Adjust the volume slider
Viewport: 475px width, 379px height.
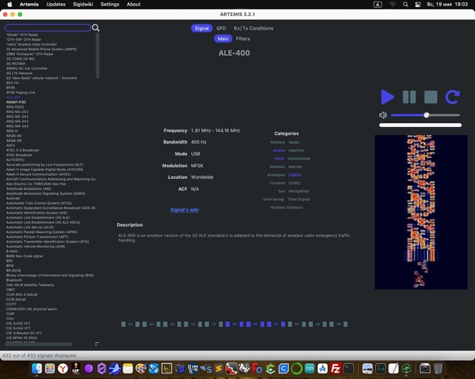point(425,115)
